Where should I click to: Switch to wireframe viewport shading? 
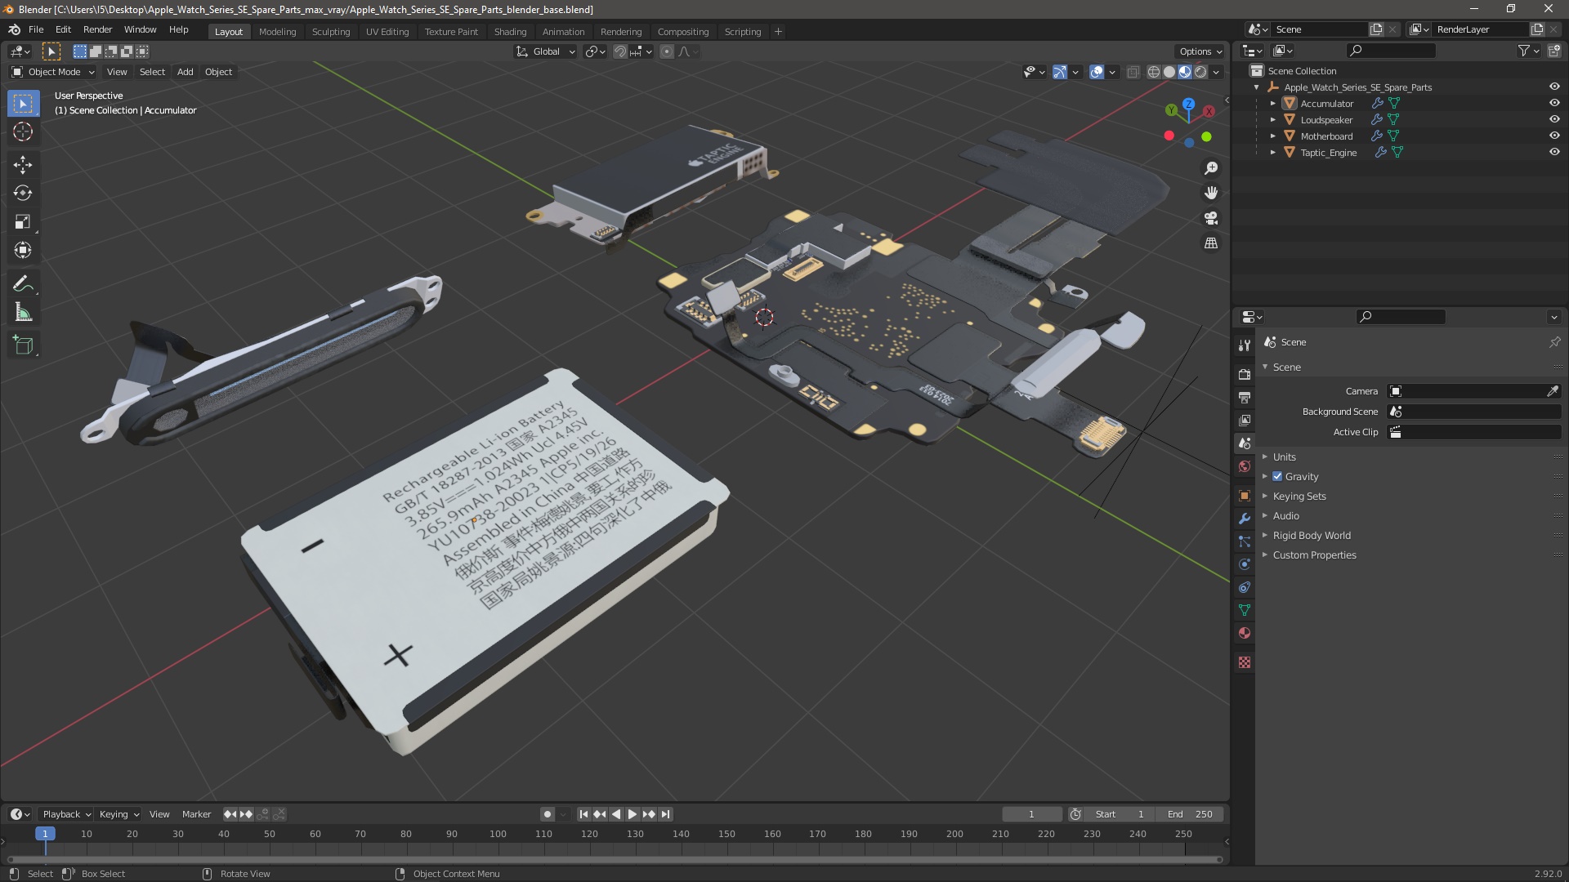(x=1154, y=72)
